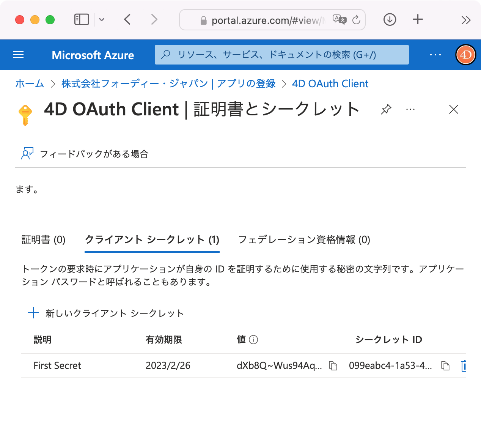481x444 pixels.
Task: Reload the page in Safari
Action: pos(356,20)
